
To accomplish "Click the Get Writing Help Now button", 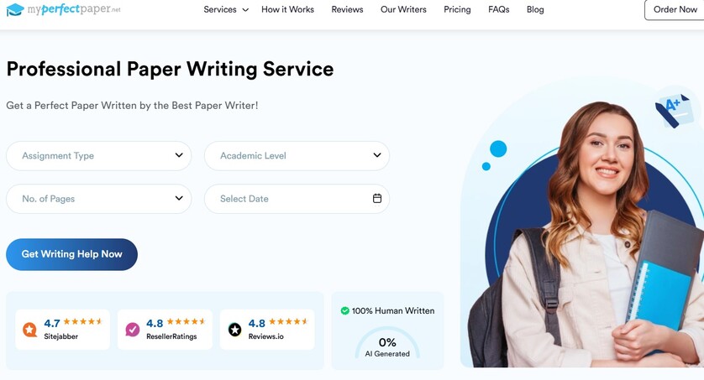I will pos(72,254).
